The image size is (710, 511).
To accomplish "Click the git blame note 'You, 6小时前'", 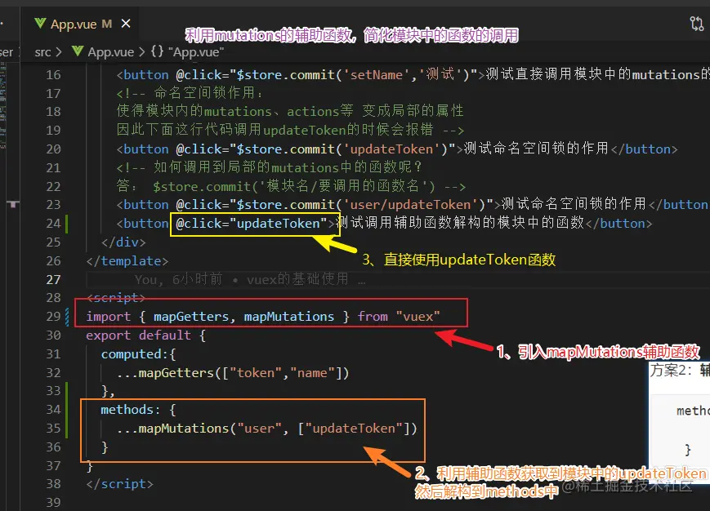I will click(x=178, y=279).
